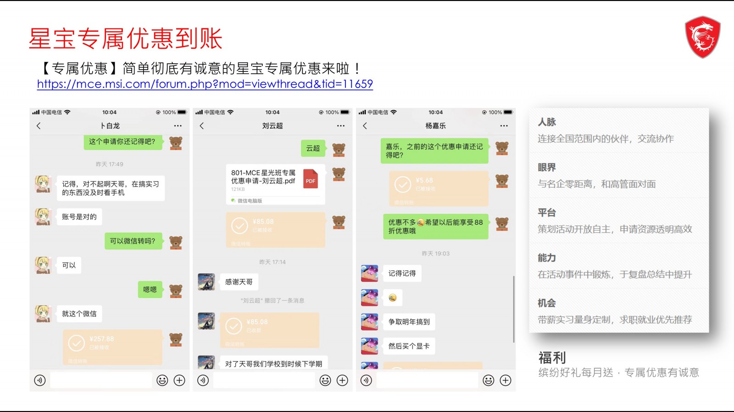Click the 机会 benefit row
The height and width of the screenshot is (412, 734).
pos(619,311)
